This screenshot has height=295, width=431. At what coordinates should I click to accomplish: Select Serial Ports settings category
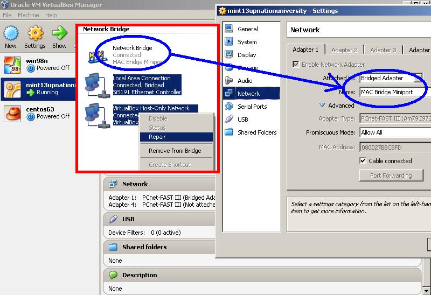[x=252, y=106]
